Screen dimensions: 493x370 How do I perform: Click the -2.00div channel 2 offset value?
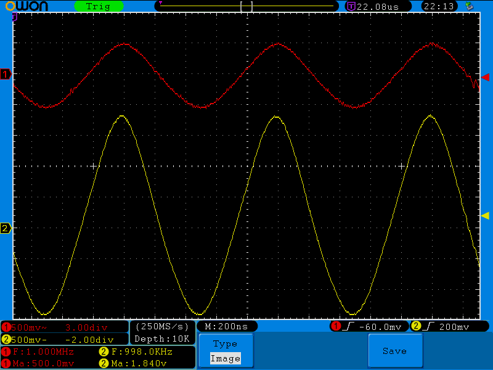click(x=89, y=340)
